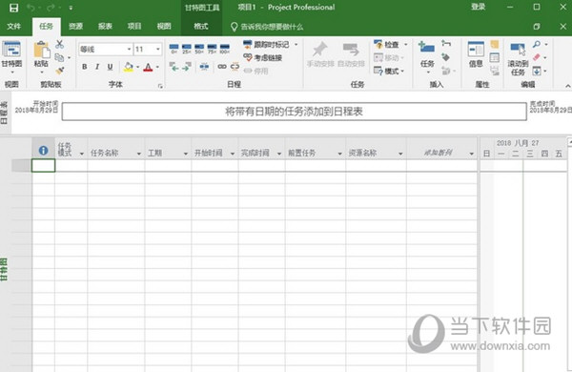This screenshot has width=572, height=372.
Task: Open the File (文件) tab
Action: [x=14, y=27]
